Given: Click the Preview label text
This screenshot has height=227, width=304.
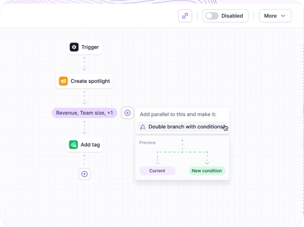Looking at the screenshot, I should [x=148, y=143].
